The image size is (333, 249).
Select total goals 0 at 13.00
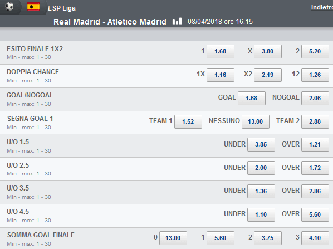[173, 238]
